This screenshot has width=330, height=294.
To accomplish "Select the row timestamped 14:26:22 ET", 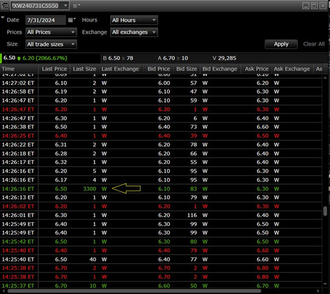I will pos(161,144).
